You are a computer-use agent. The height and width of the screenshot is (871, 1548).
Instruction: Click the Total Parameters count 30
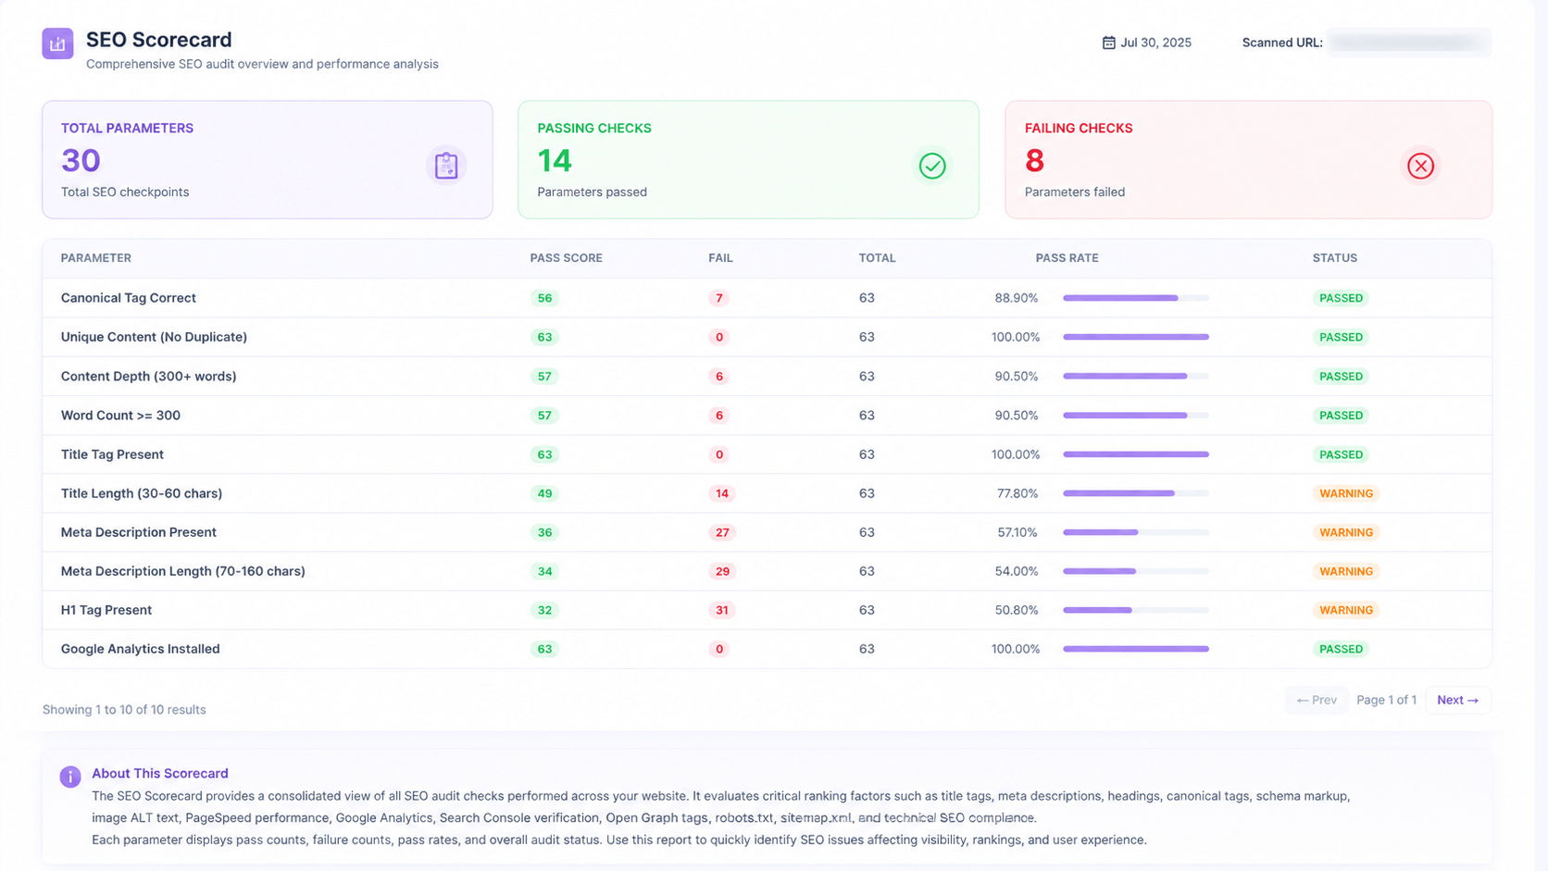tap(81, 161)
